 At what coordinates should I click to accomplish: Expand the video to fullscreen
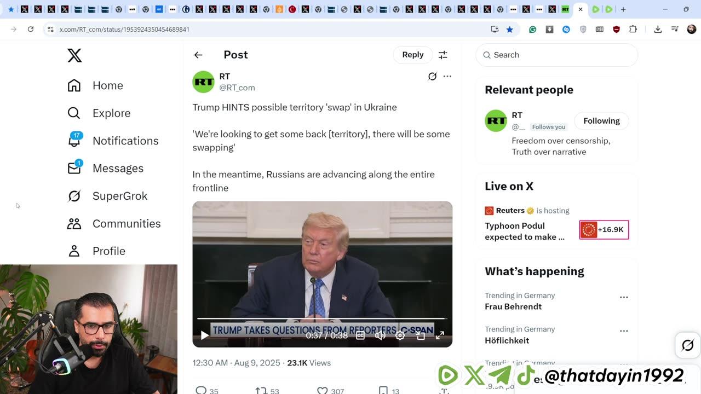[440, 335]
